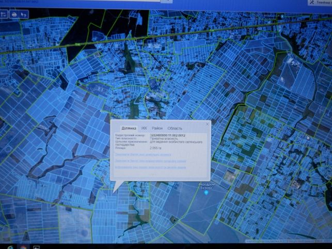Switch to the Область tab
332x249 pixels.
175,128
